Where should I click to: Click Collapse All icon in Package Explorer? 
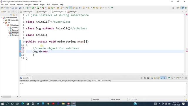tap(11, 15)
